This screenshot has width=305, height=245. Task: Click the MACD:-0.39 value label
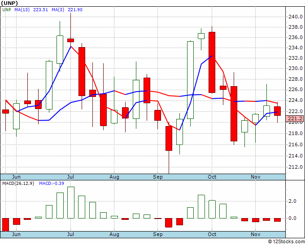52,184
